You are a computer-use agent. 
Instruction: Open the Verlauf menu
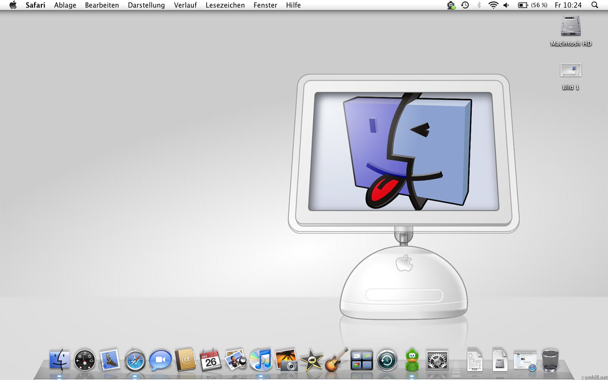(185, 5)
